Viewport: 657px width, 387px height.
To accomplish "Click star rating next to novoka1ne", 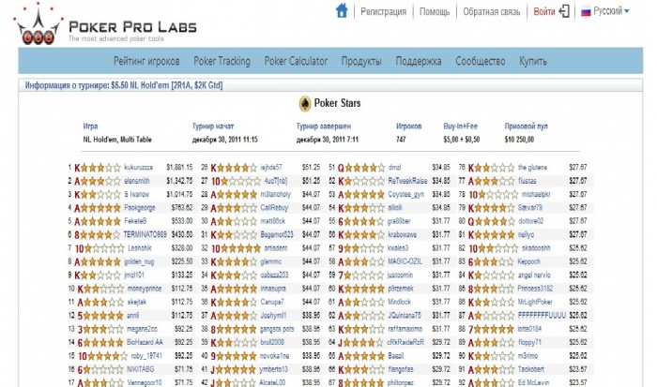I will pos(237,356).
